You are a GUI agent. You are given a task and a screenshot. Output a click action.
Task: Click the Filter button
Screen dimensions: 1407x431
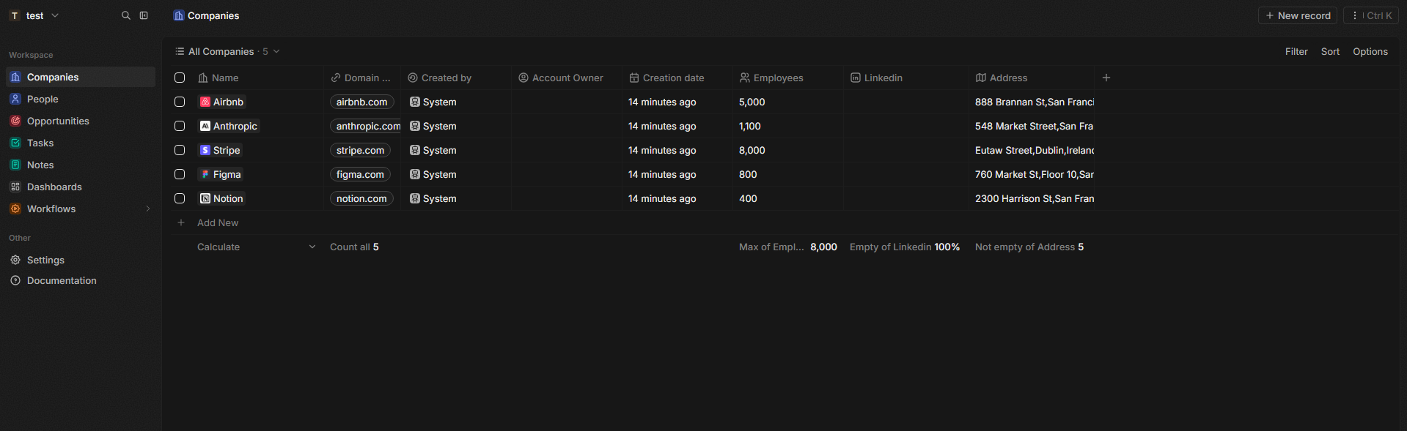[x=1296, y=51]
